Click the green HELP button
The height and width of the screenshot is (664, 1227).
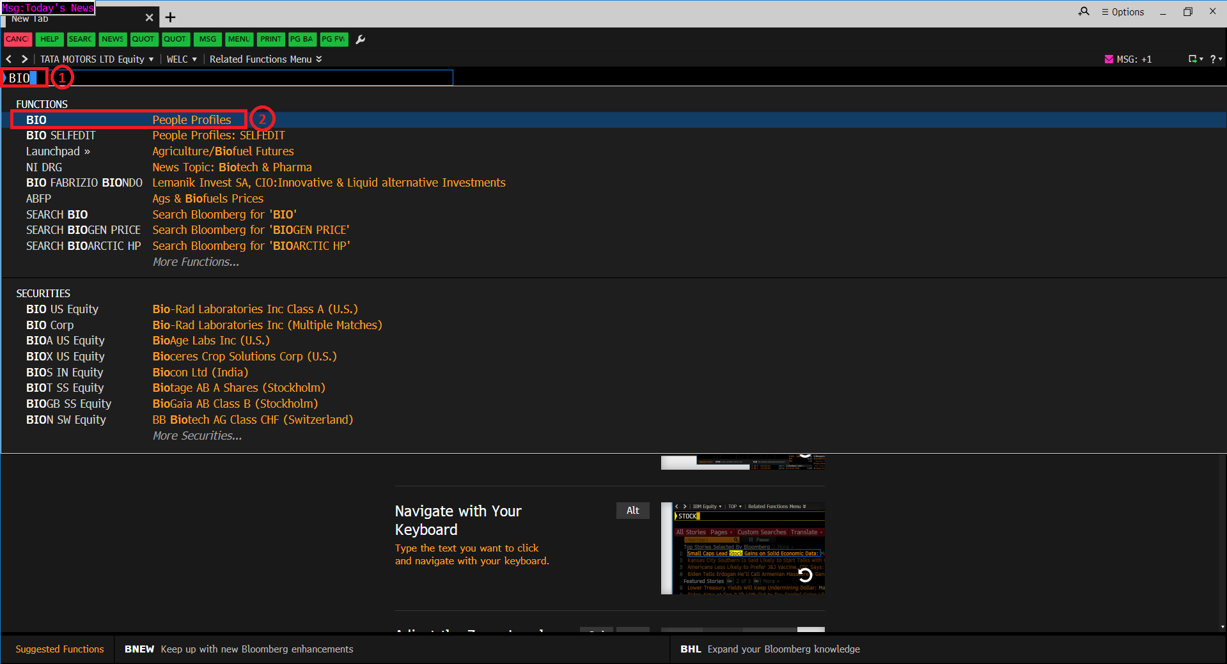pos(49,39)
